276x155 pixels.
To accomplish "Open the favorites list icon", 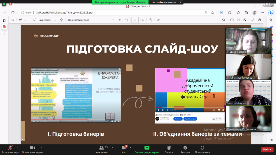I will [238, 13].
